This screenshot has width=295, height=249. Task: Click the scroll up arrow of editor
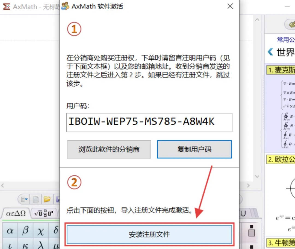click(257, 19)
